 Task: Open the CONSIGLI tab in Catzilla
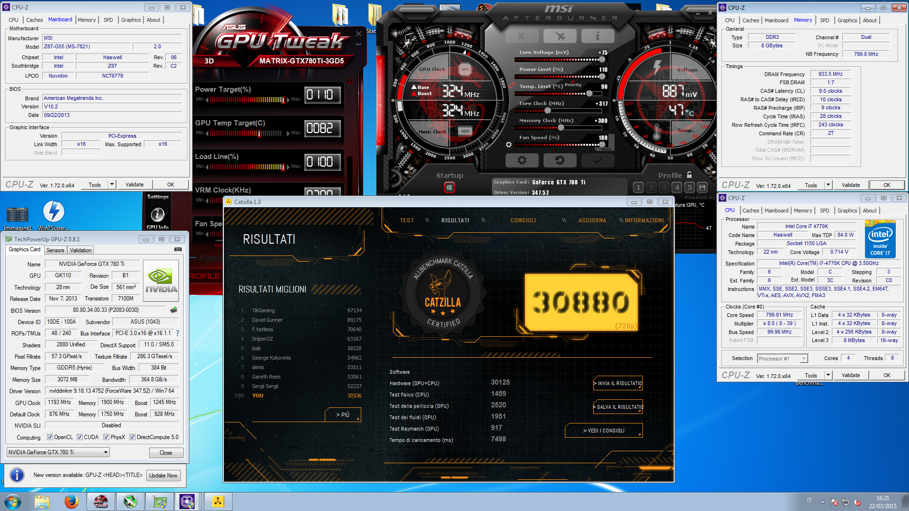[523, 220]
